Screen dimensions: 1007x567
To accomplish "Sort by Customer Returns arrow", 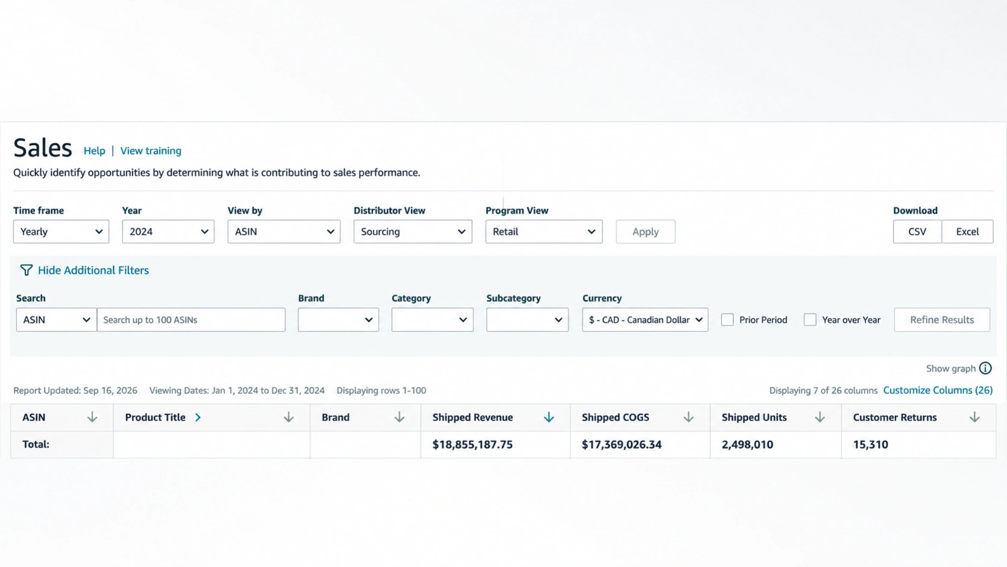I will pyautogui.click(x=974, y=417).
